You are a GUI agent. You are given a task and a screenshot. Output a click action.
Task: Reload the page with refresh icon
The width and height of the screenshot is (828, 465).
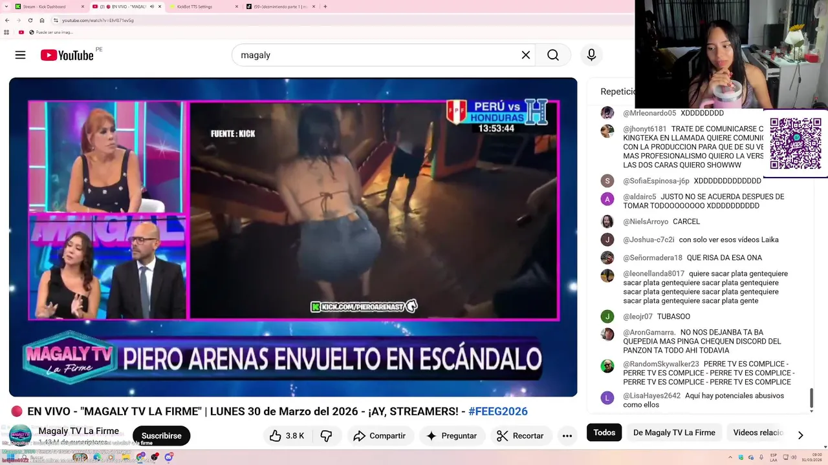coord(30,20)
